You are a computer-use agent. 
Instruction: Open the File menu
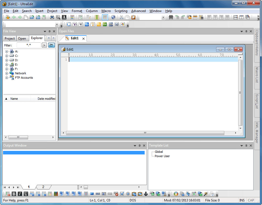[x=7, y=11]
